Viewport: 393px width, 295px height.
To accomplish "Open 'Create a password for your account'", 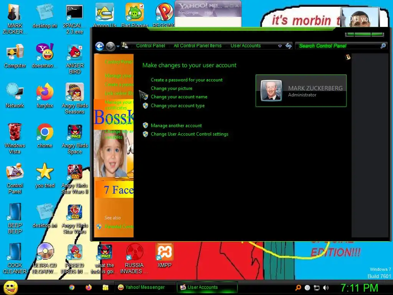I will (187, 80).
